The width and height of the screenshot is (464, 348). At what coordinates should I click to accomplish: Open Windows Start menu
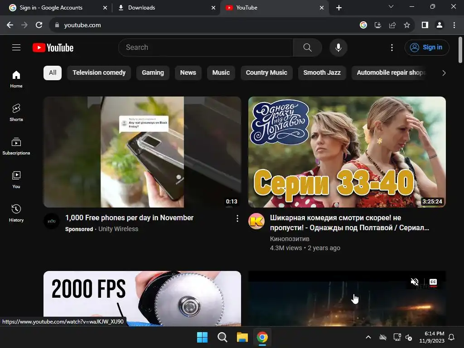point(203,337)
